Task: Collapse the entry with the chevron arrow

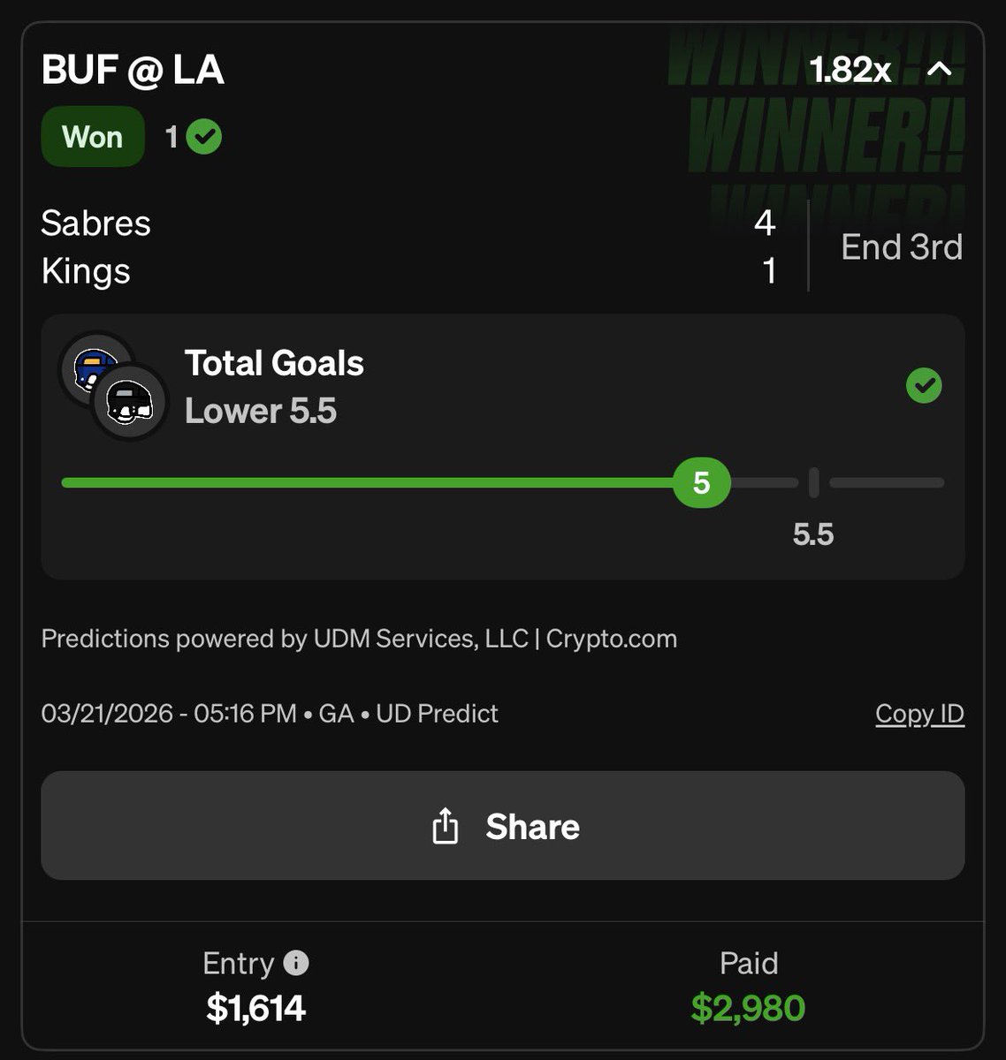Action: (939, 69)
